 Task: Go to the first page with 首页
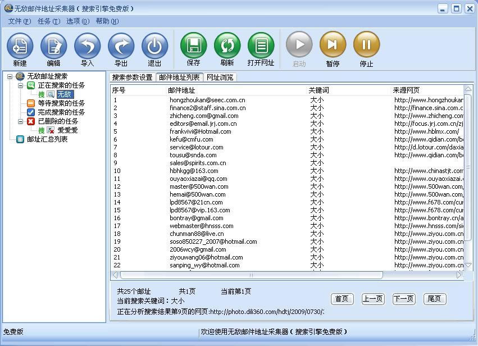[x=342, y=299]
